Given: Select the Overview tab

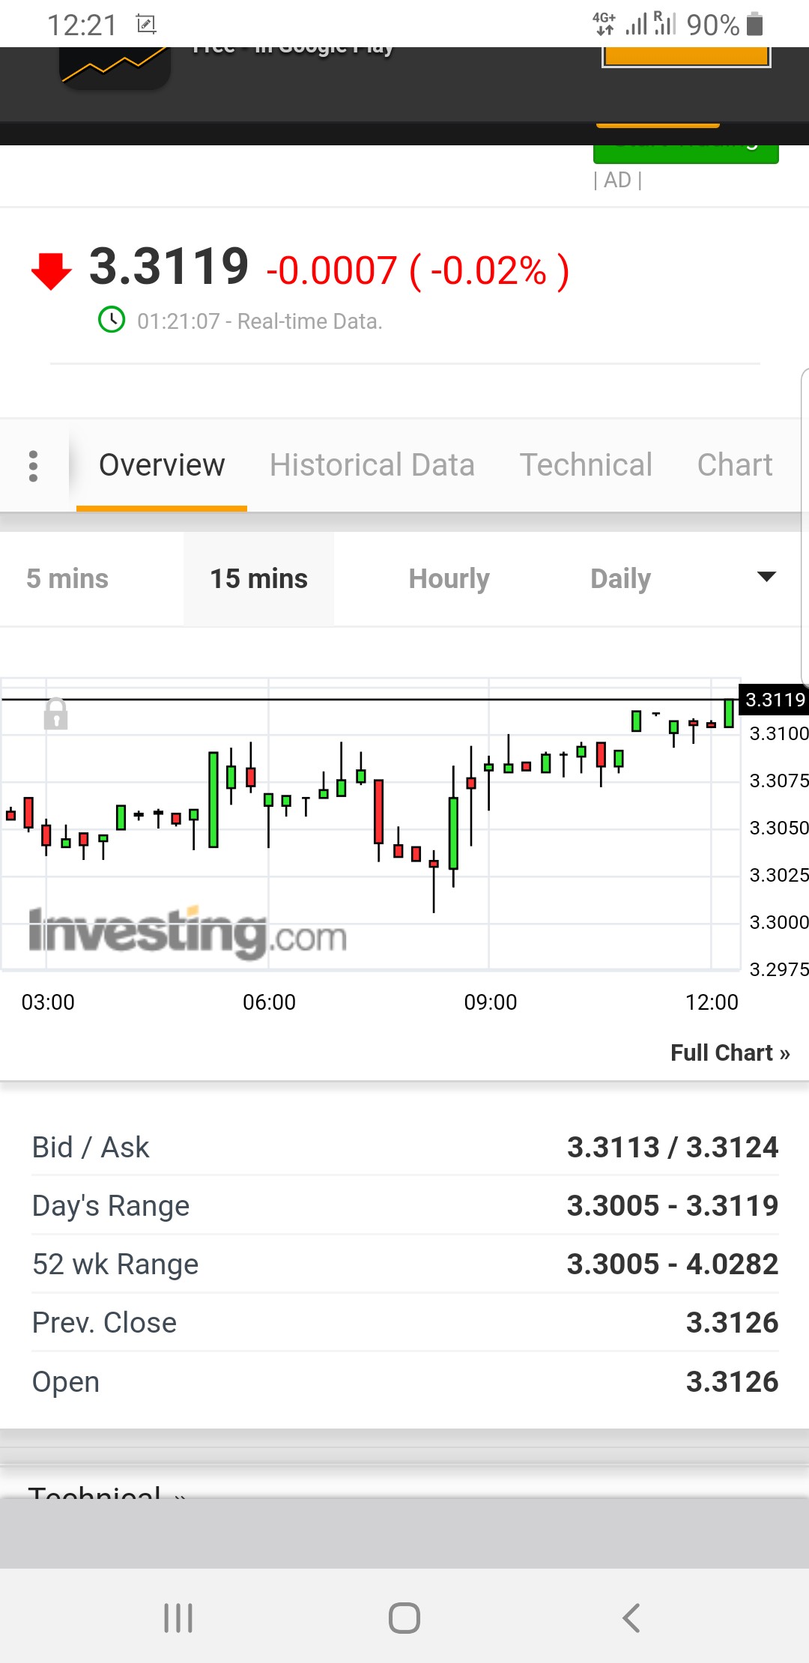Looking at the screenshot, I should click(162, 465).
